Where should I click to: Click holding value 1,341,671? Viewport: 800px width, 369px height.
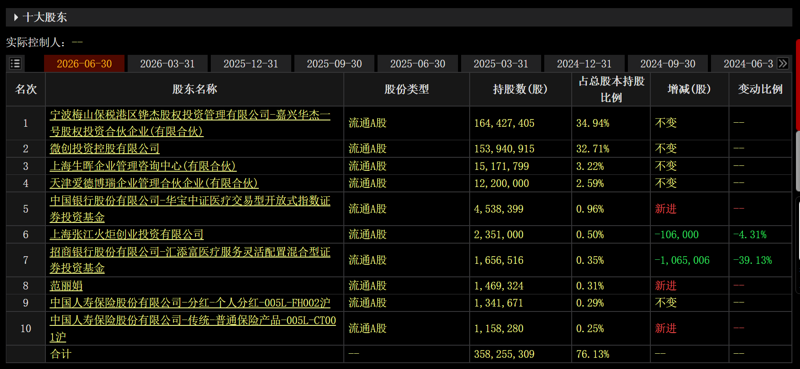(499, 303)
